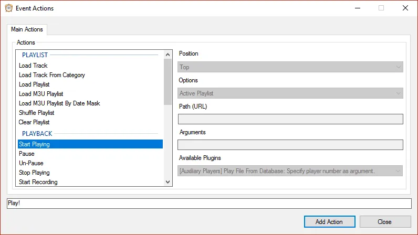
Task: Choose Un-Pause in the actions list
Action: [x=31, y=163]
